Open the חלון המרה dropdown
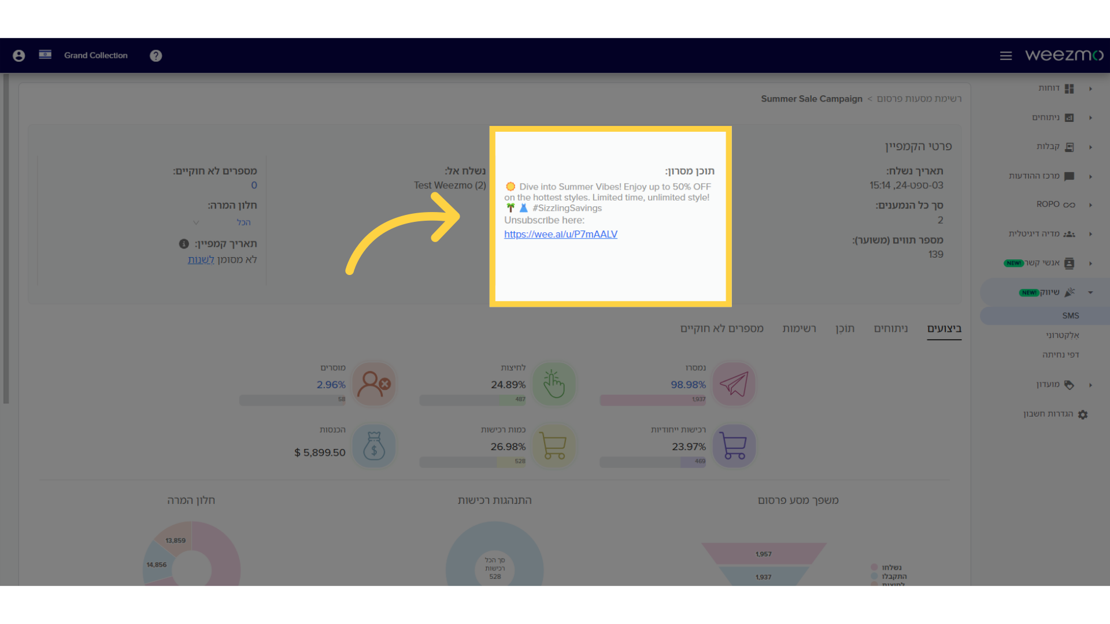This screenshot has height=624, width=1110. tap(223, 222)
